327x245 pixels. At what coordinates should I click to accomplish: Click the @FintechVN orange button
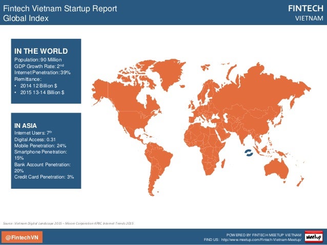[22, 237]
